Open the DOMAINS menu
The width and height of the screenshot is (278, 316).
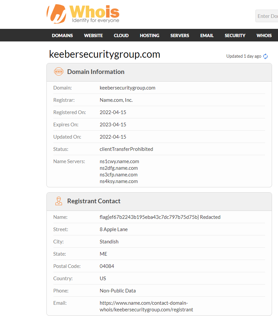click(x=62, y=35)
